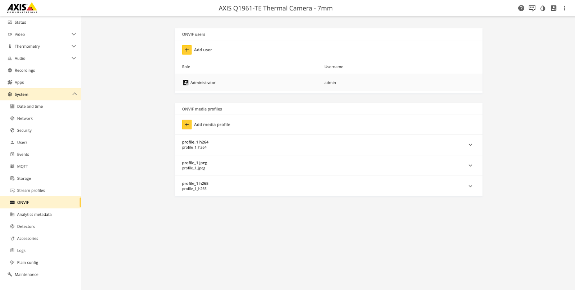
Task: Open the three-dot more options menu
Action: pyautogui.click(x=564, y=8)
